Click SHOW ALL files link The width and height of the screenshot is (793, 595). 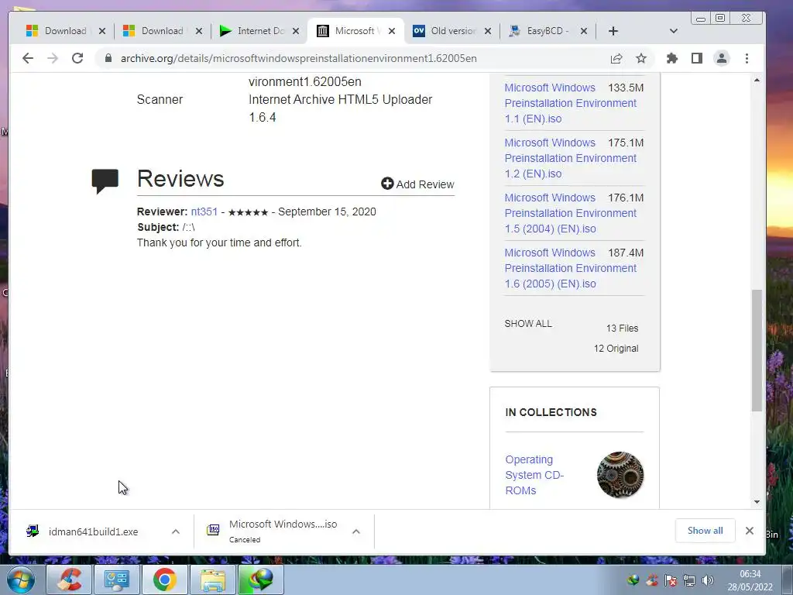pyautogui.click(x=528, y=324)
